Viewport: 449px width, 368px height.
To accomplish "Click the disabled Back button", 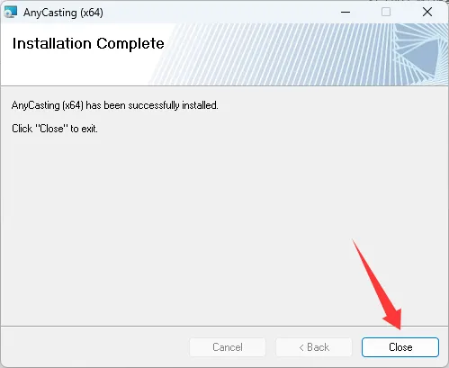I will pos(314,347).
